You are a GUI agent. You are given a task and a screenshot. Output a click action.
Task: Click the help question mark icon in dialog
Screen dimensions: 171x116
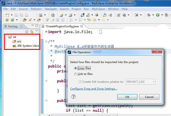pyautogui.click(x=74, y=96)
